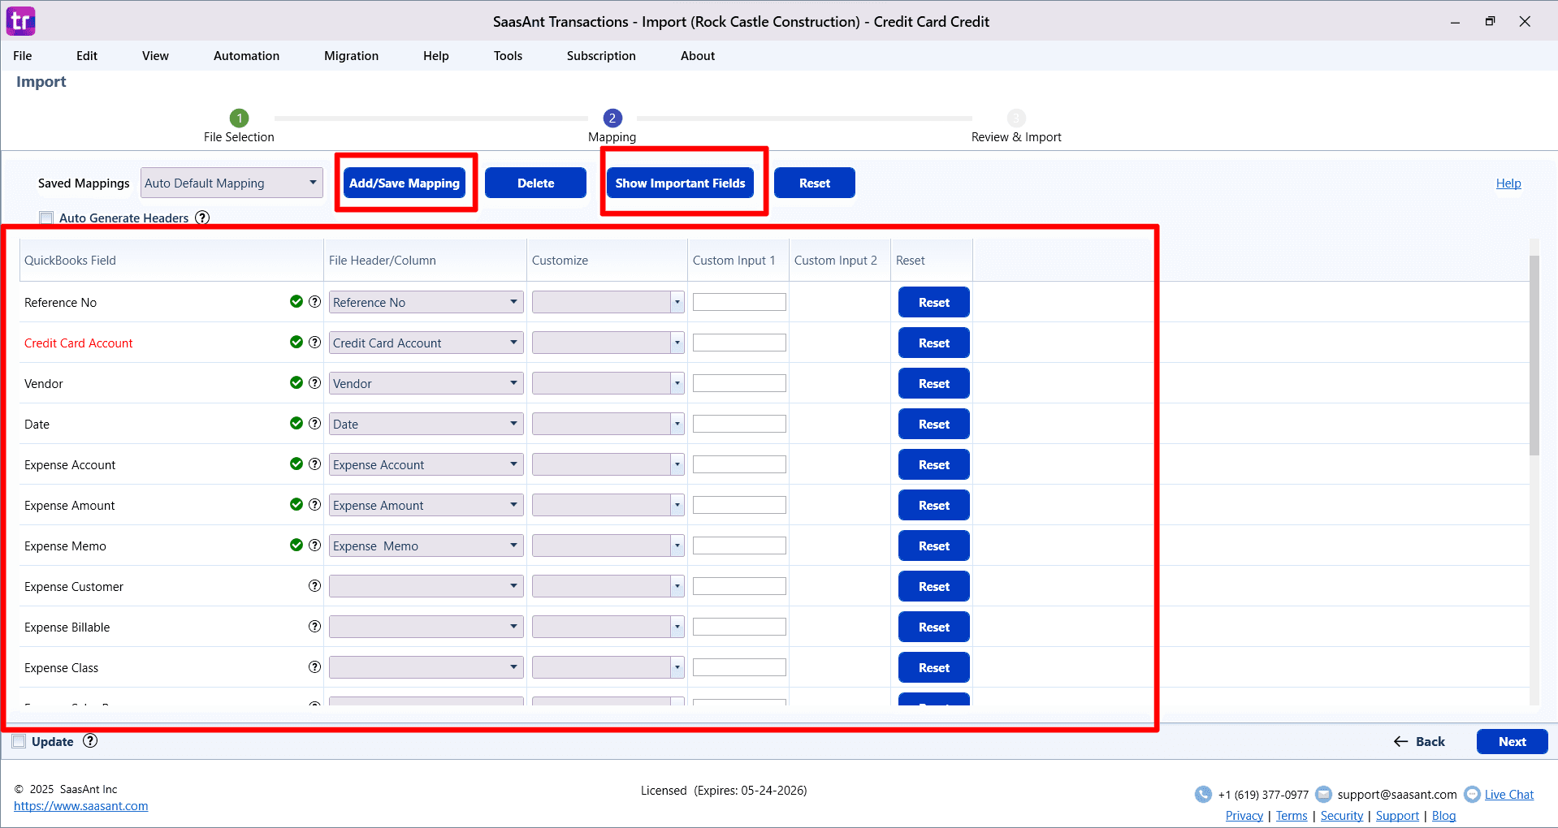The height and width of the screenshot is (828, 1558).
Task: Click help icon beside Auto Generate Headers
Action: (202, 218)
